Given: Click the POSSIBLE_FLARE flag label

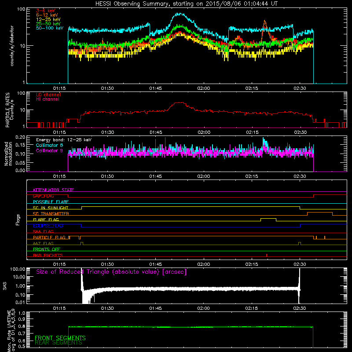Looking at the screenshot, I should click(51, 202).
